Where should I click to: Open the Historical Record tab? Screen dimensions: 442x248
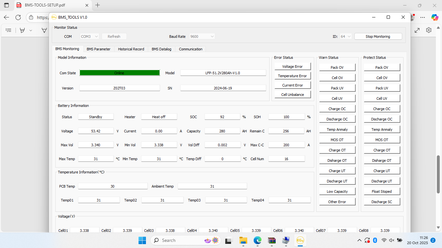coord(131,49)
